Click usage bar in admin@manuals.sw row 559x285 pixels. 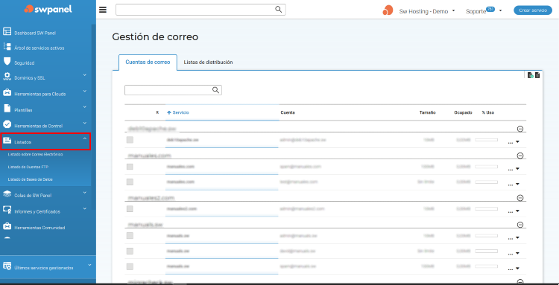486,236
